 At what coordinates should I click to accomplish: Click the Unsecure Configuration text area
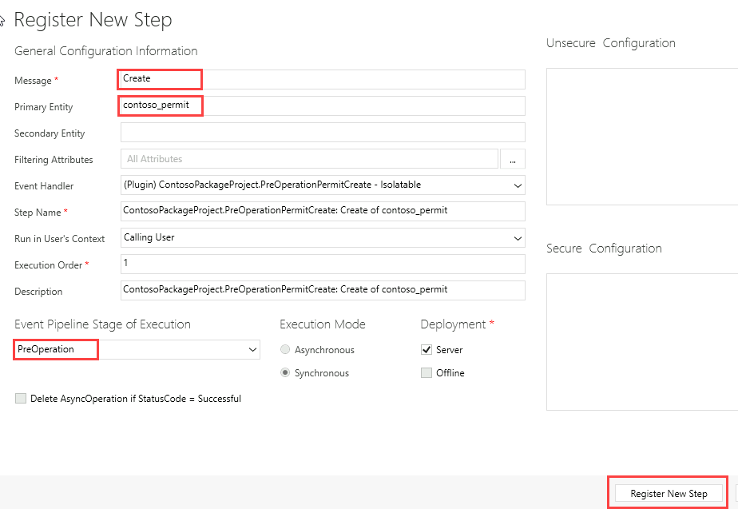click(642, 136)
